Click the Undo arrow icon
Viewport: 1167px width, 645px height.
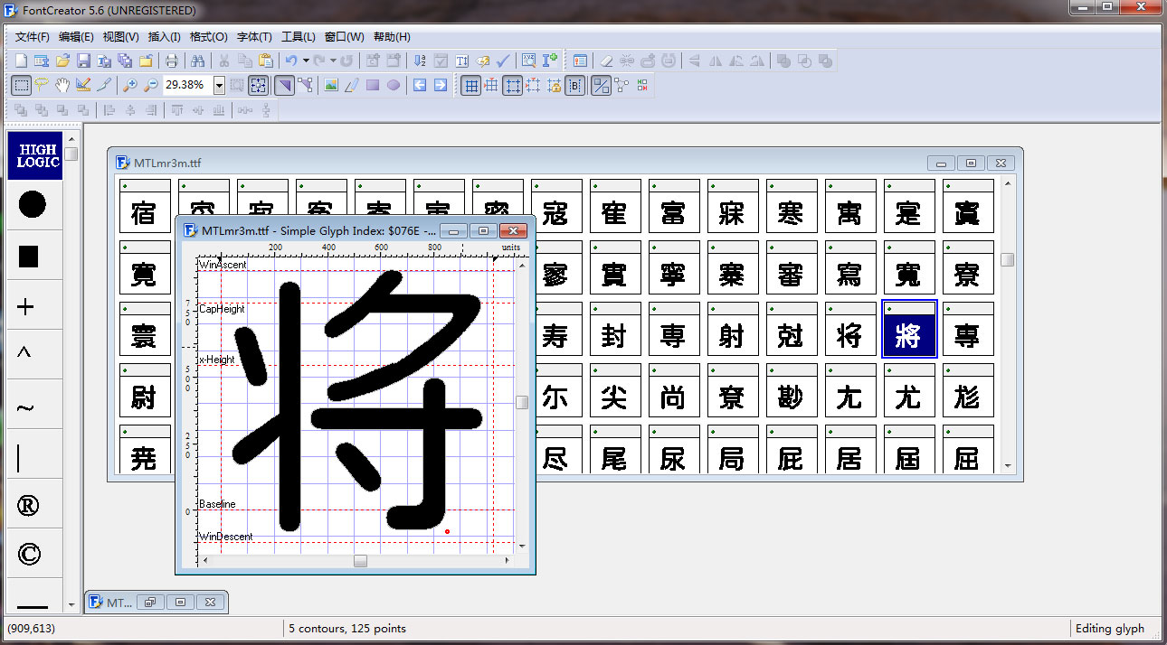tap(291, 61)
